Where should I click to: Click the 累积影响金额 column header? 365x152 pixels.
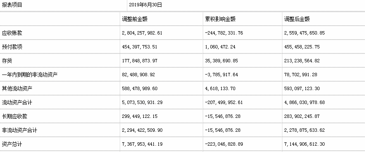click(220, 19)
